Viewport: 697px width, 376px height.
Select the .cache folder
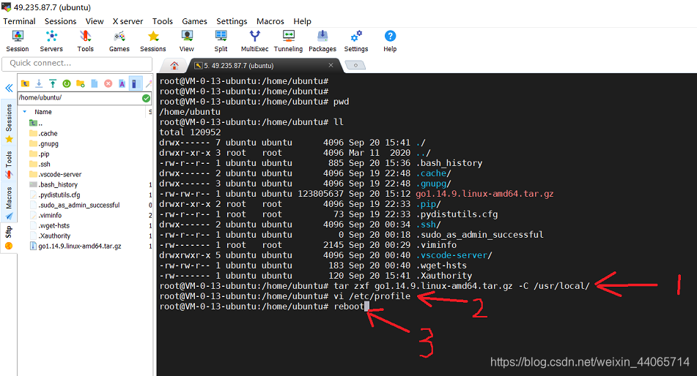(43, 133)
